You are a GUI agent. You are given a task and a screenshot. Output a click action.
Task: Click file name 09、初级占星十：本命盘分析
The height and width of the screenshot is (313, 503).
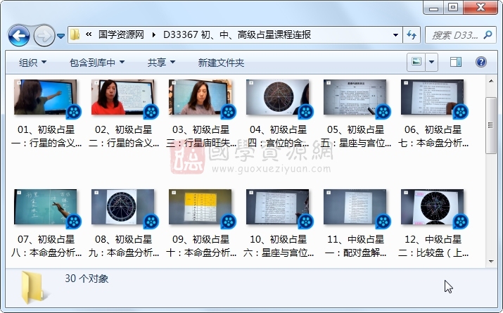point(200,246)
